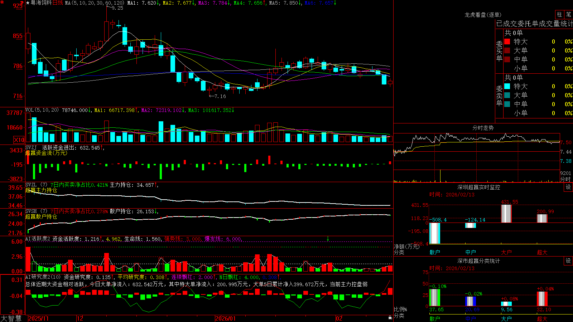Click the SVZL (7) indicator label

(36, 185)
